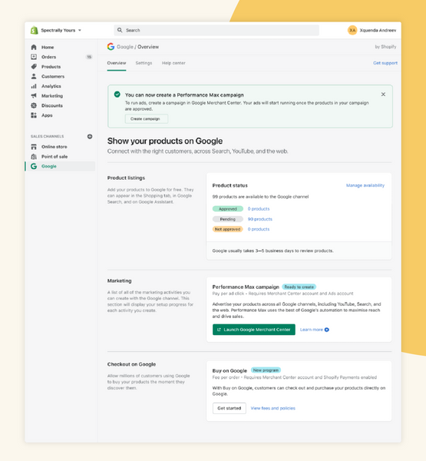Image resolution: width=426 pixels, height=461 pixels.
Task: Click the Online store storefront icon
Action: coord(34,147)
